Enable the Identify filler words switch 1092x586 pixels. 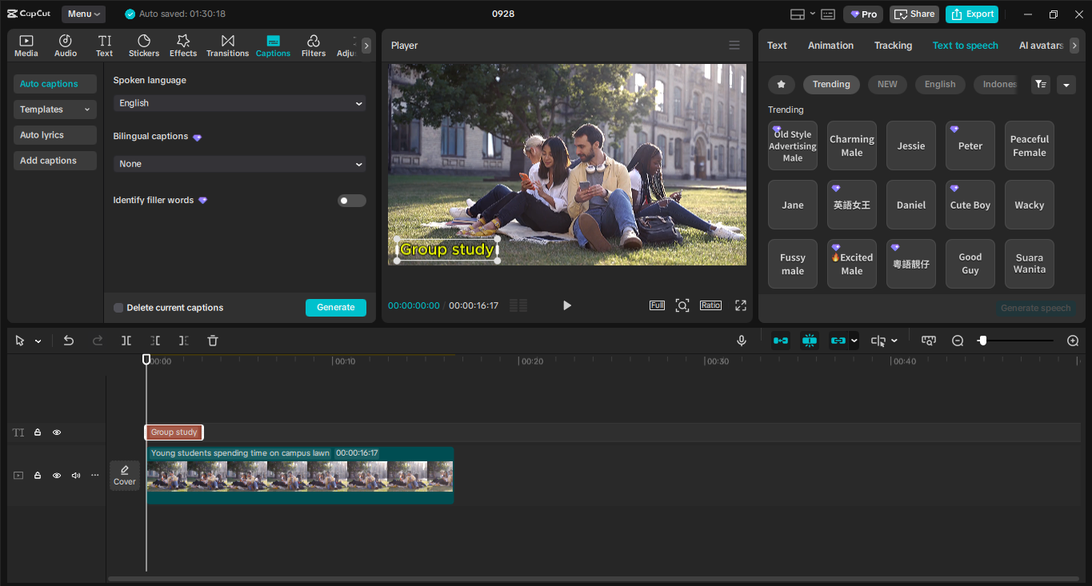(351, 200)
